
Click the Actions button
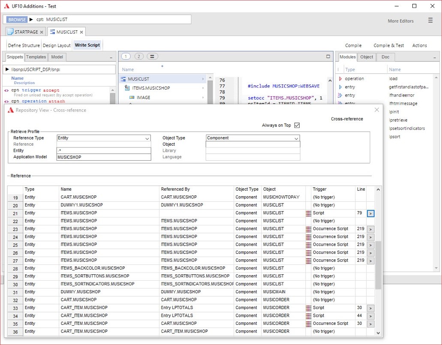point(420,45)
